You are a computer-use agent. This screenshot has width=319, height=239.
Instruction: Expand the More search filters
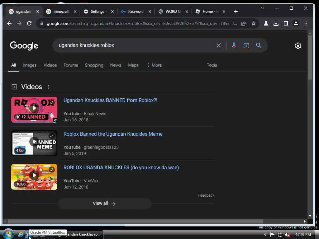click(155, 65)
